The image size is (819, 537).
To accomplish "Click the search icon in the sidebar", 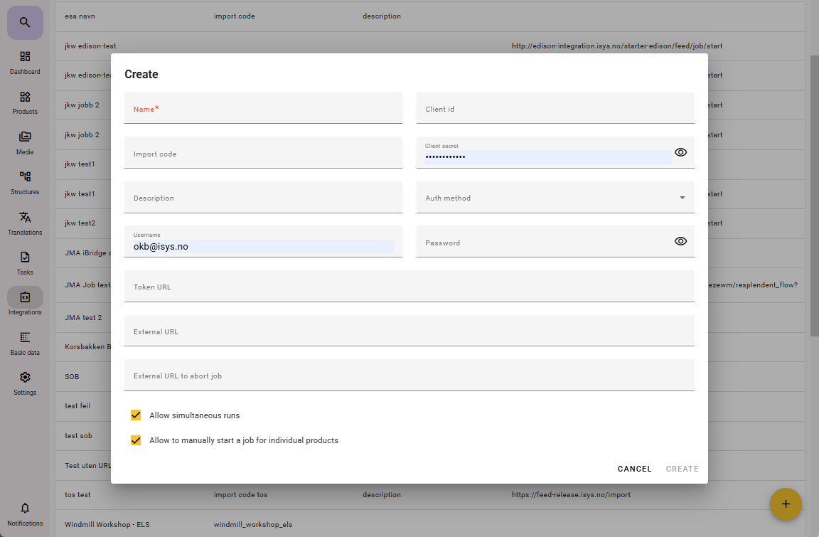I will [25, 23].
